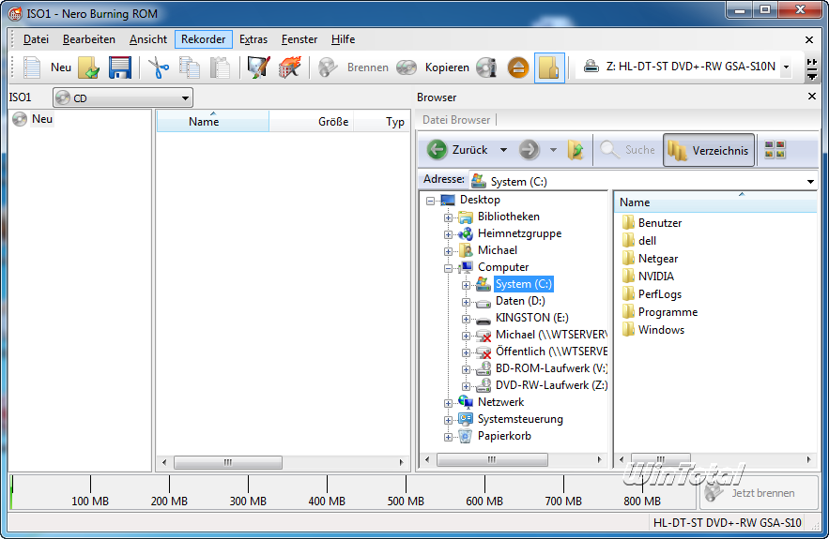Select the Windows folder
This screenshot has height=539, width=829.
click(661, 330)
